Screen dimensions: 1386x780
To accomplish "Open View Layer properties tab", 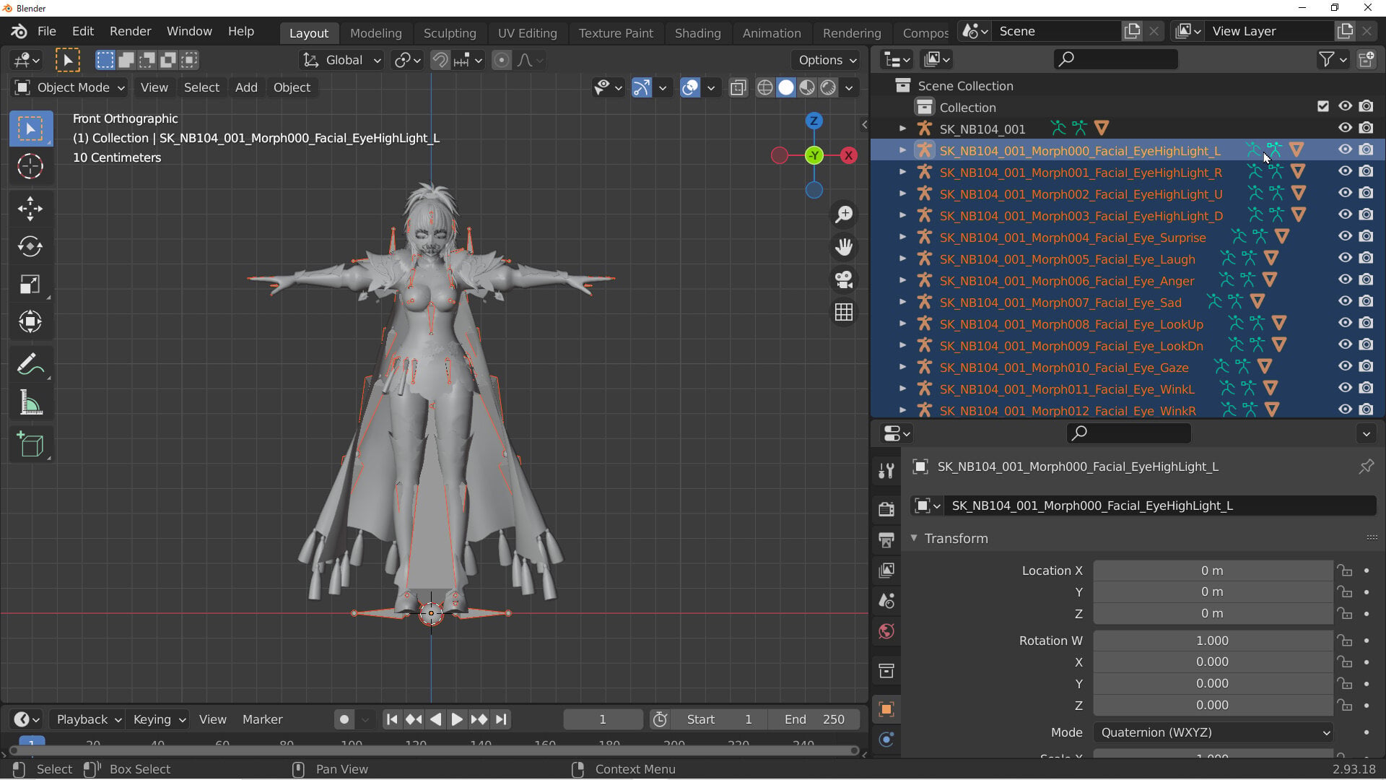I will coord(886,571).
